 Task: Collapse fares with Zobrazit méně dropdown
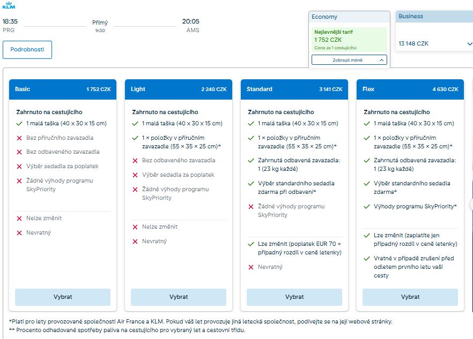pyautogui.click(x=349, y=60)
